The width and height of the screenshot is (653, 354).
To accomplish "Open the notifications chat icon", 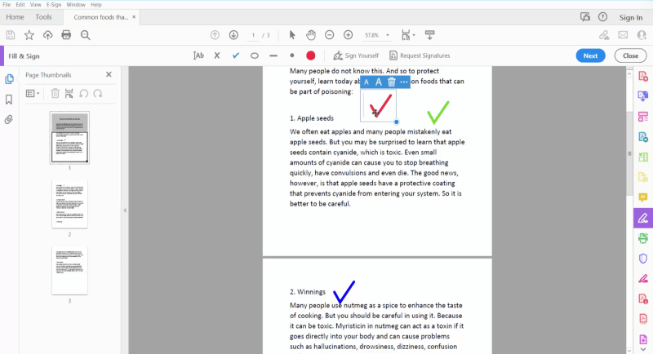I will (x=585, y=17).
